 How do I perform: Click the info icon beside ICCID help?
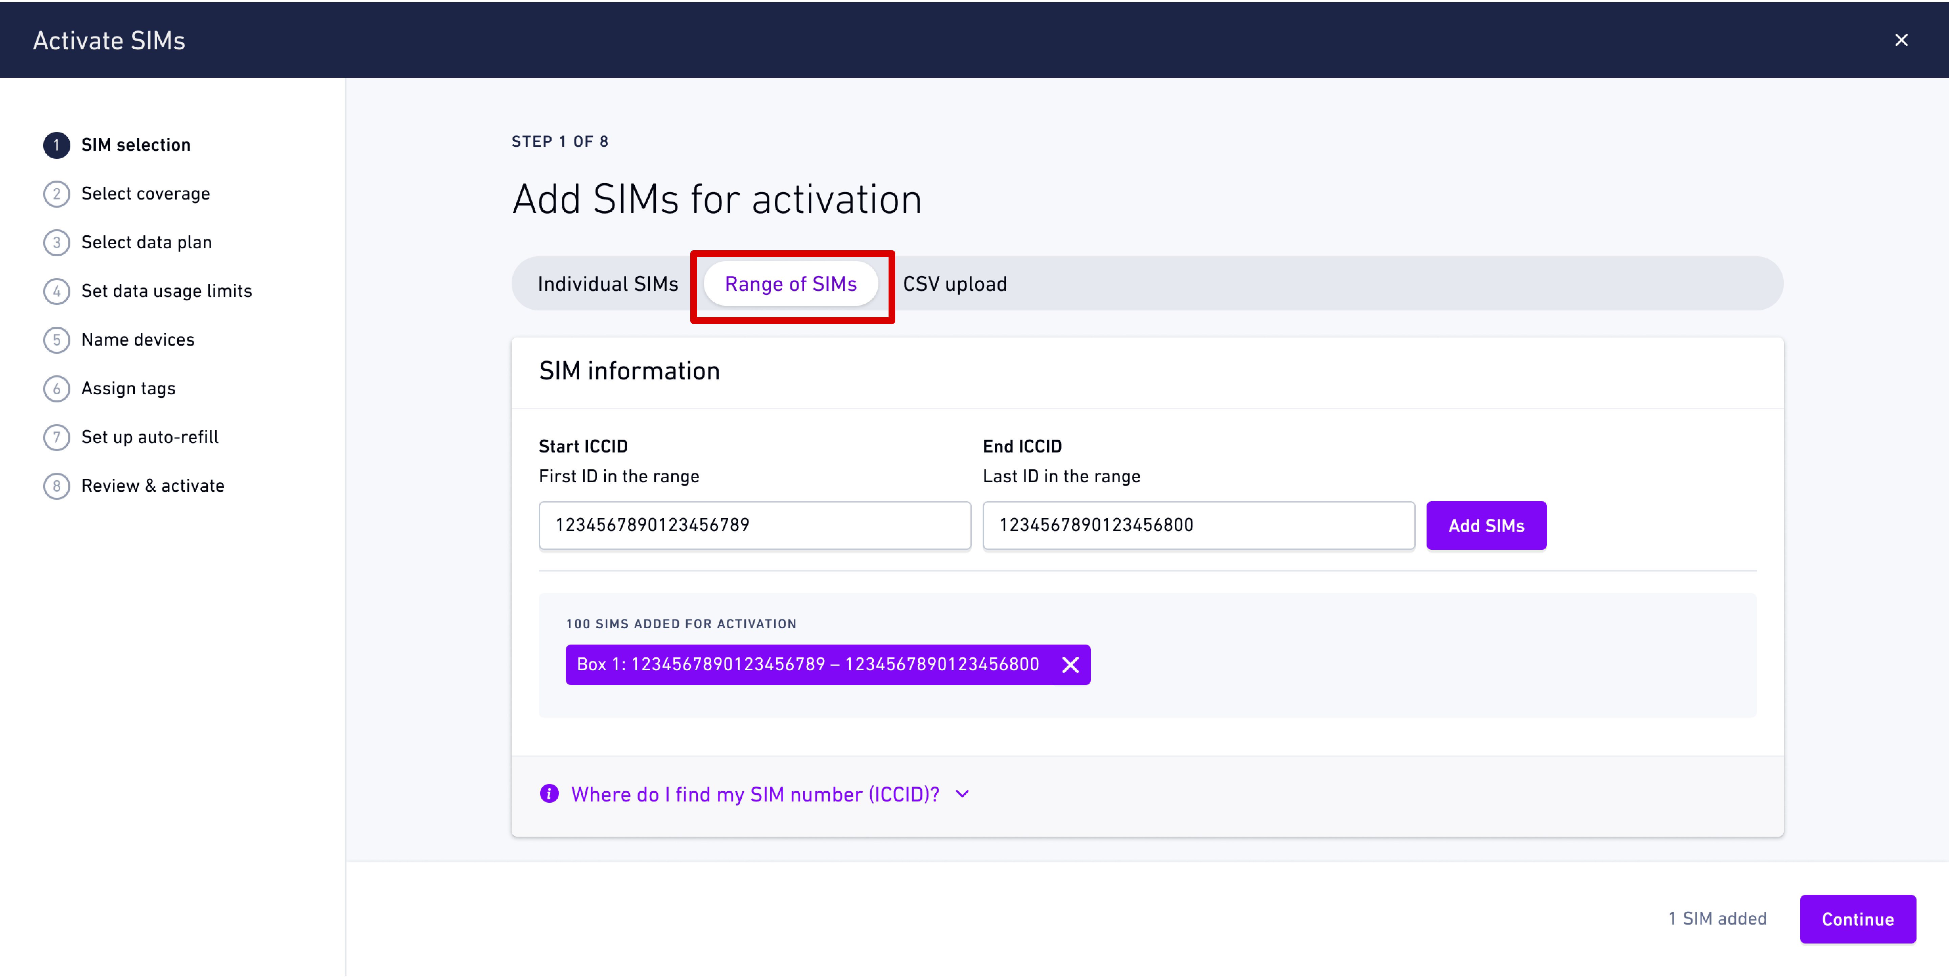[x=549, y=793]
